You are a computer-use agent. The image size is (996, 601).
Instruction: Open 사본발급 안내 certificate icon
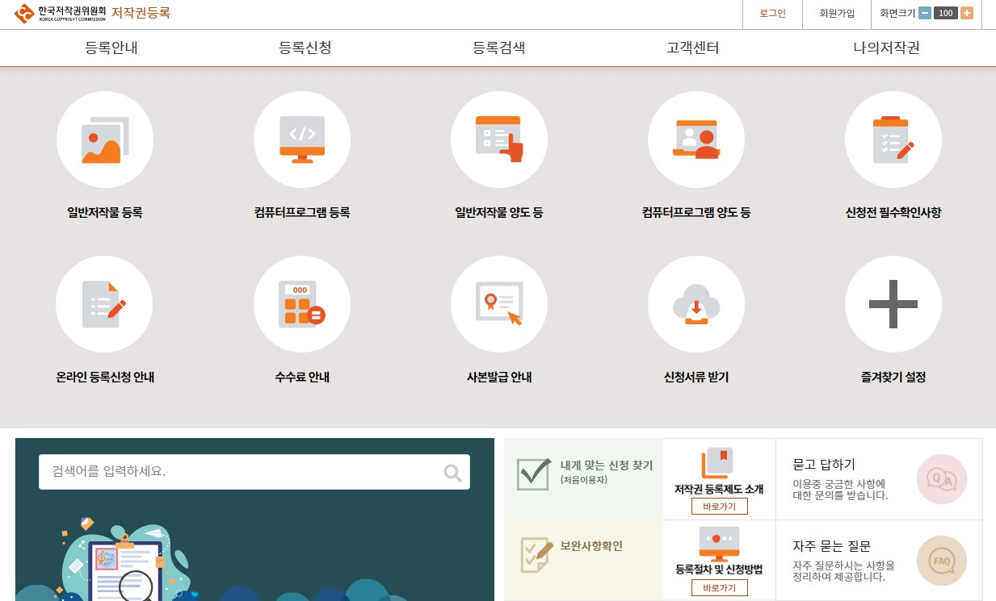coord(499,304)
